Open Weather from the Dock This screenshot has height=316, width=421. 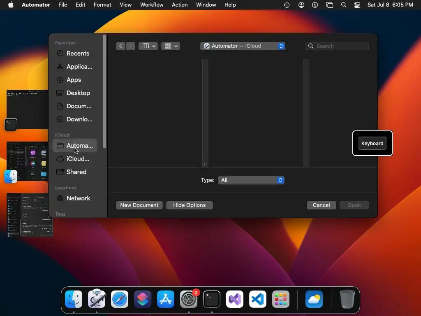point(314,299)
